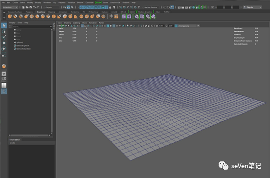Viewport: 270px width, 178px height.
Task: Select the arrow Select tool
Action: (4, 25)
